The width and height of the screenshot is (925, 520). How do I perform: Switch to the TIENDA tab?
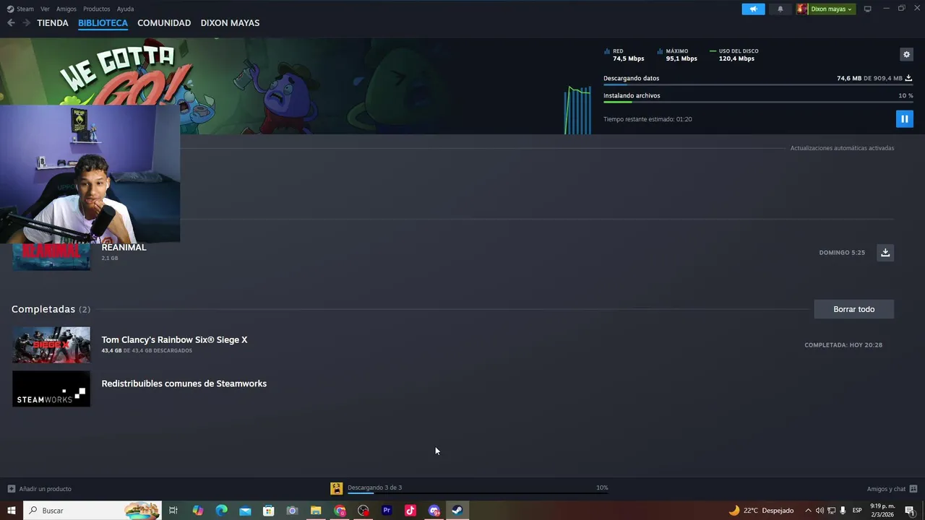[53, 23]
